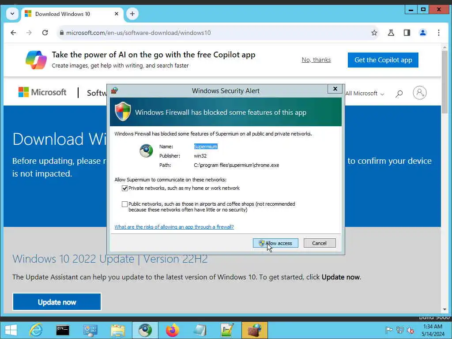Launch Firefox from taskbar
This screenshot has width=452, height=339.
point(173,330)
